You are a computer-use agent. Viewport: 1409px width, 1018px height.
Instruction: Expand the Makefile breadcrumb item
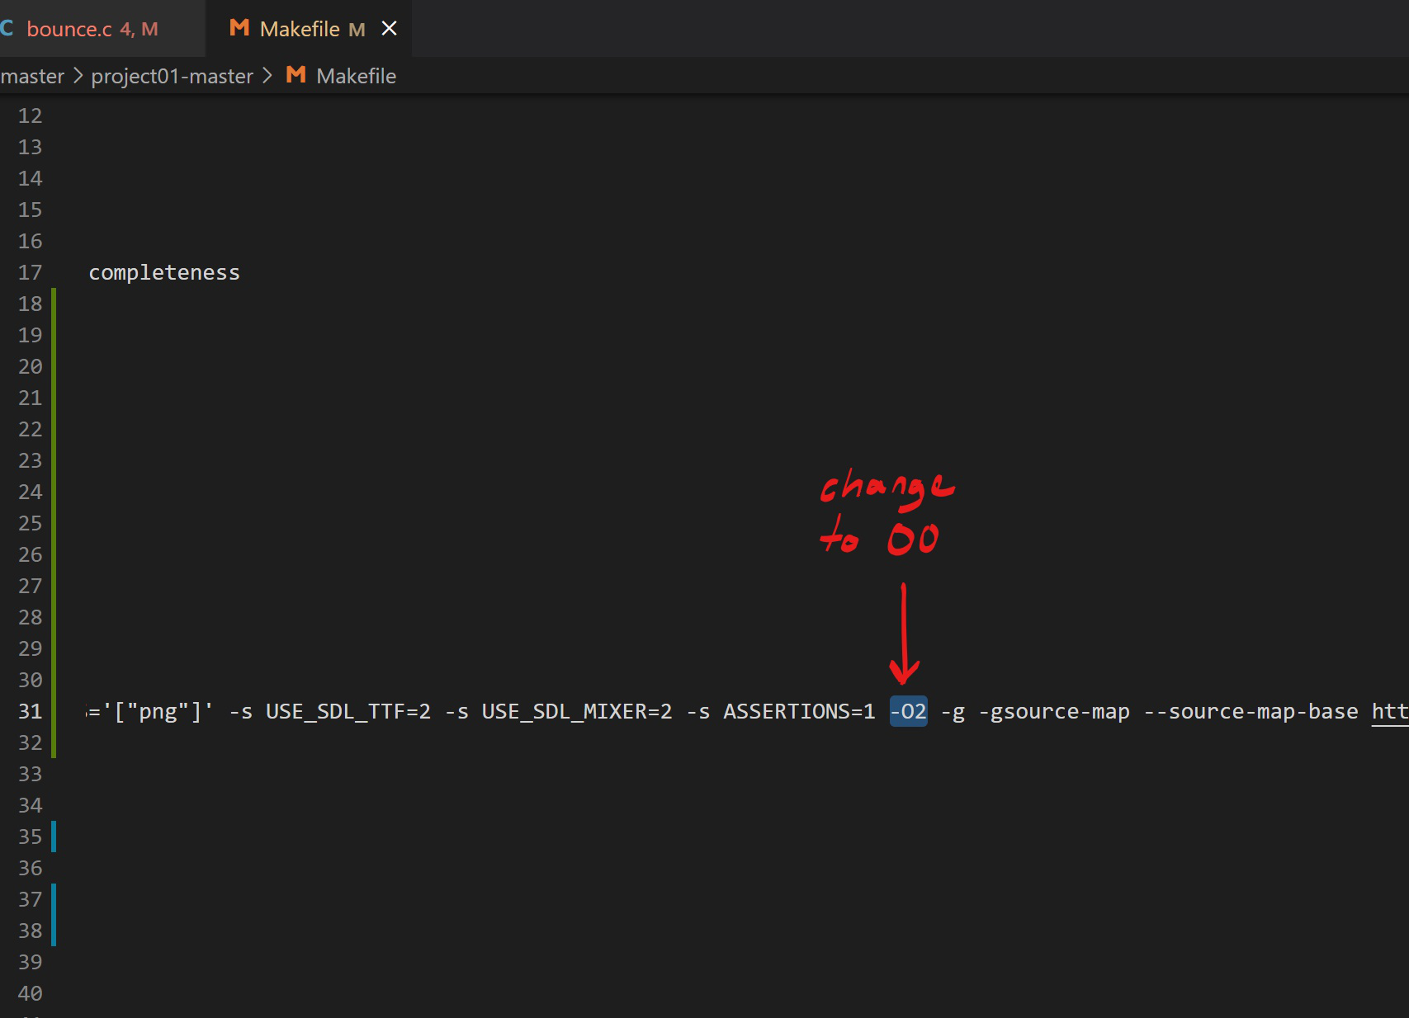tap(356, 76)
